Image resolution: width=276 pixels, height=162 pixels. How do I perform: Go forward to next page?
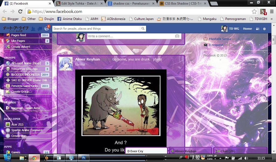pyautogui.click(x=12, y=11)
